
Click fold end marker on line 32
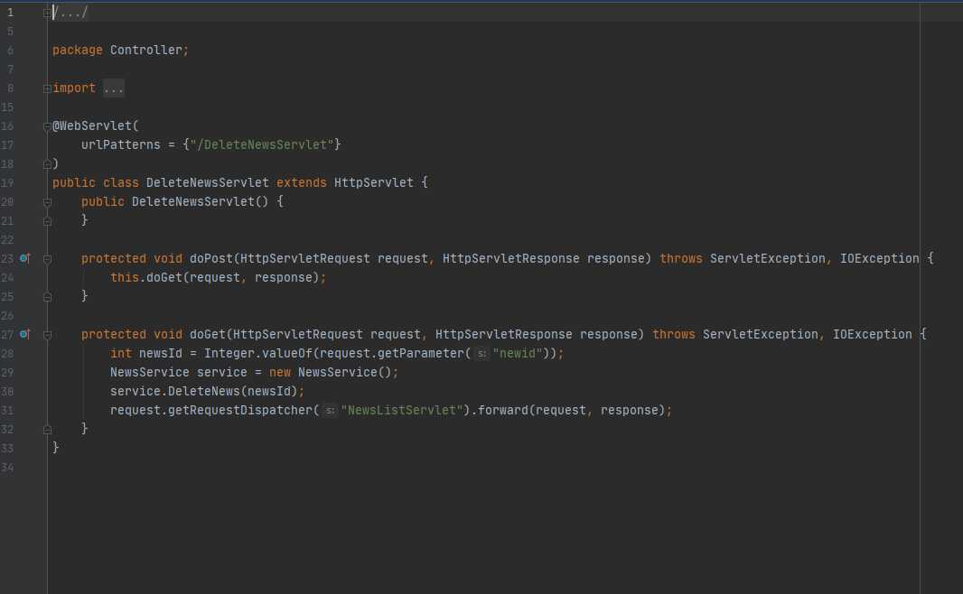47,430
